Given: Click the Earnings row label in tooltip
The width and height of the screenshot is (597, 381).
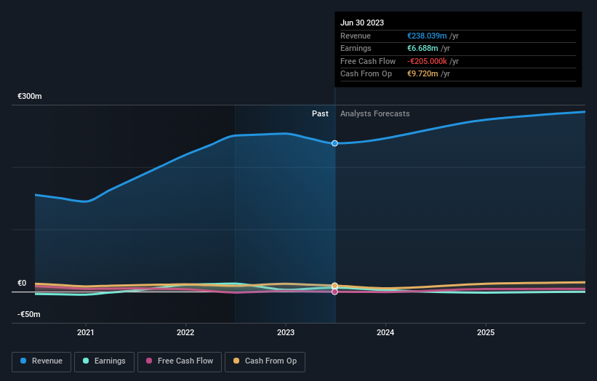Looking at the screenshot, I should 356,48.
